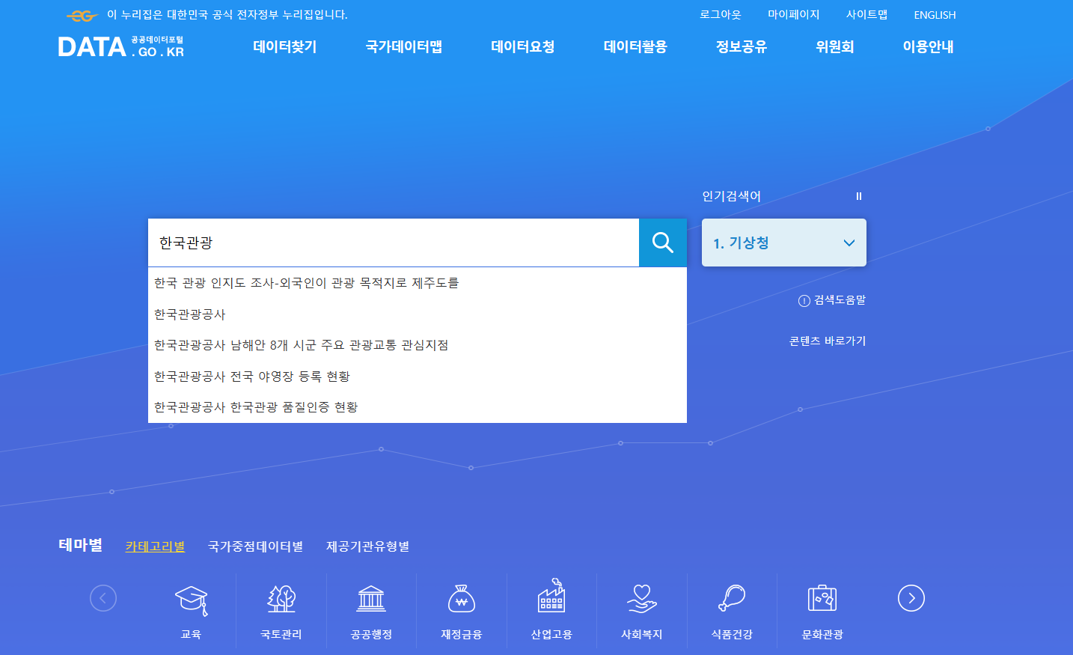This screenshot has height=655, width=1073.
Task: Open the 이용안내 menu
Action: tap(928, 46)
